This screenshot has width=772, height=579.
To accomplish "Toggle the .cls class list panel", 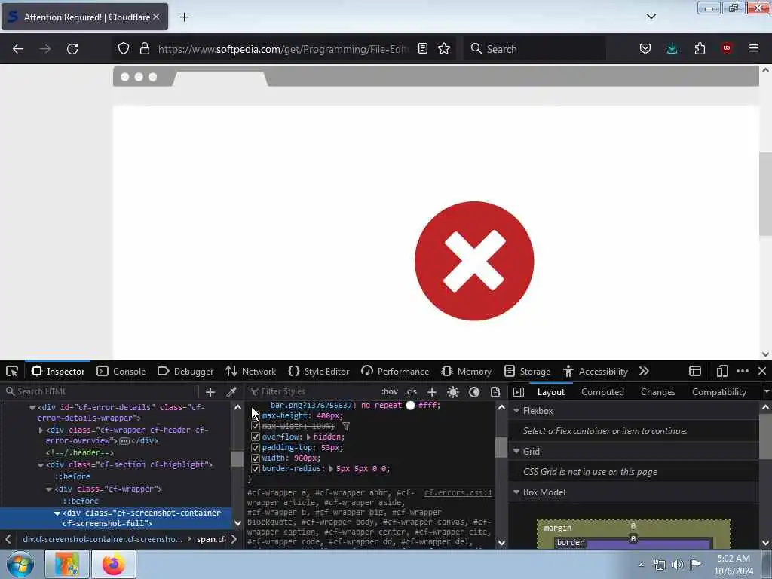I will [411, 392].
